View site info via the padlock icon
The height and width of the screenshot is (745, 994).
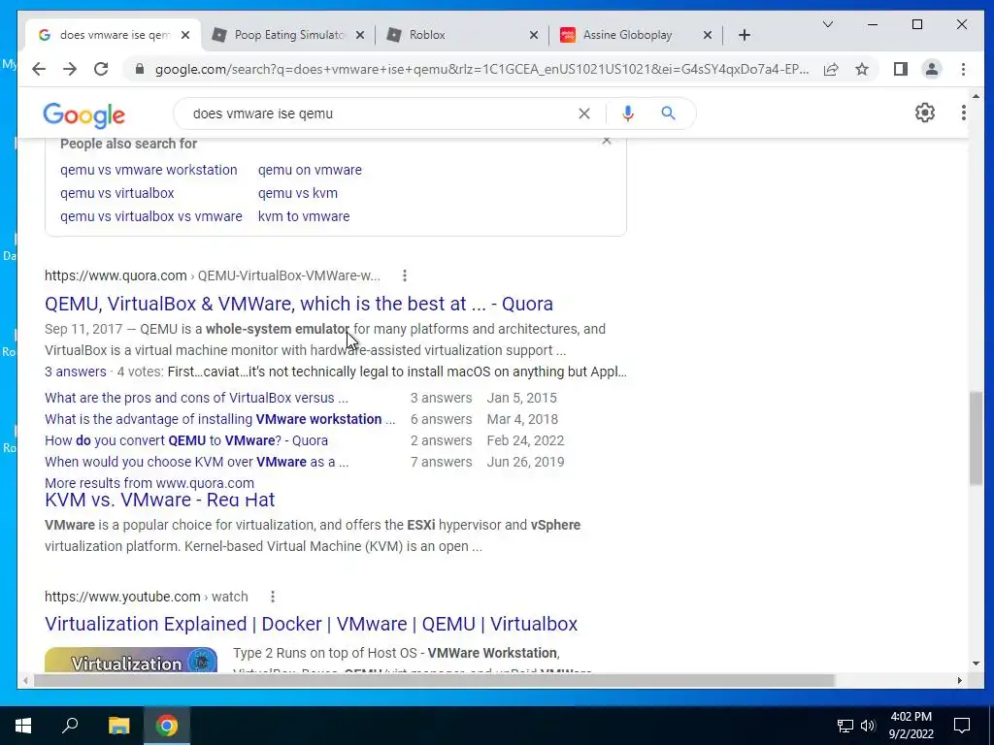tap(140, 69)
